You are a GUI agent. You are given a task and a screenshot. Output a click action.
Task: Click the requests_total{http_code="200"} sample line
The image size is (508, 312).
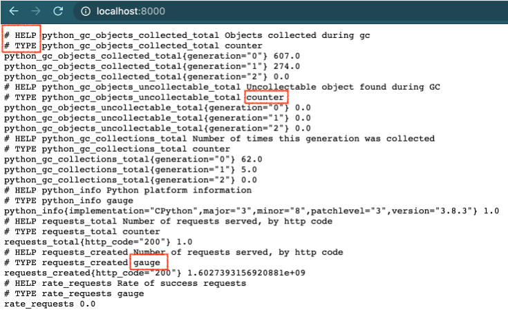click(x=97, y=242)
